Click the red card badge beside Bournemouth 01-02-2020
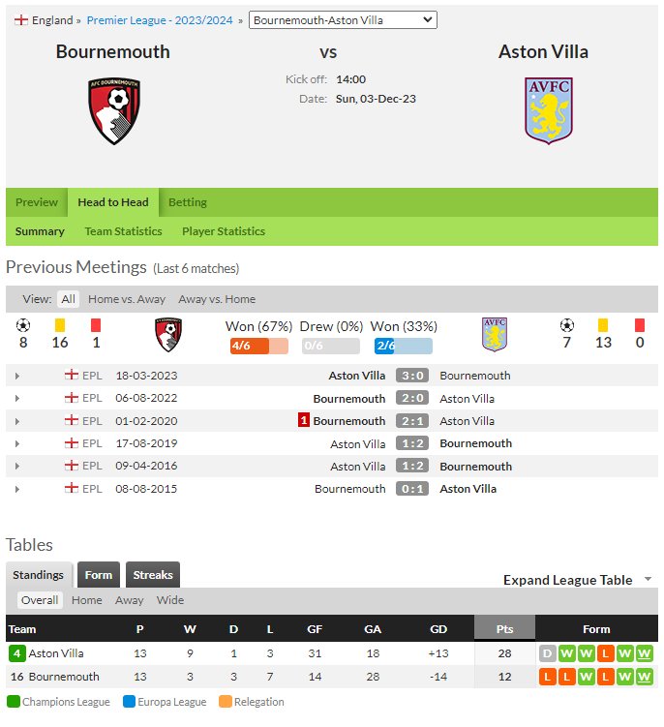This screenshot has width=664, height=727. point(303,420)
